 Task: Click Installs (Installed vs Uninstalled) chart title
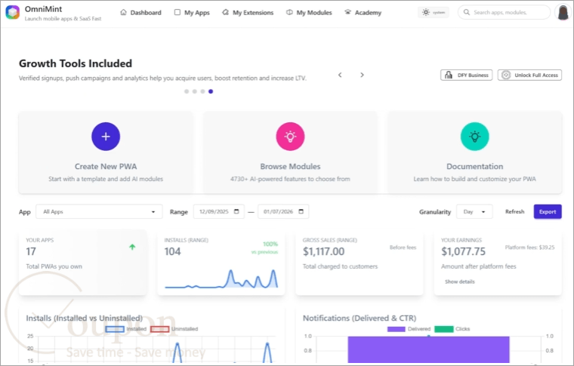coord(84,318)
